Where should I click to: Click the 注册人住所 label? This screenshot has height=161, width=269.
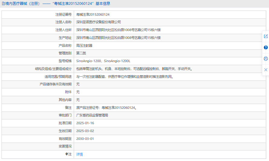(63, 30)
